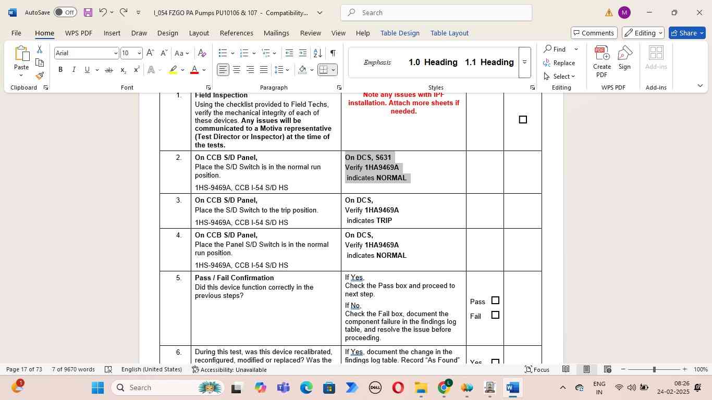712x400 pixels.
Task: Click the title bar Search box
Action: pyautogui.click(x=436, y=12)
